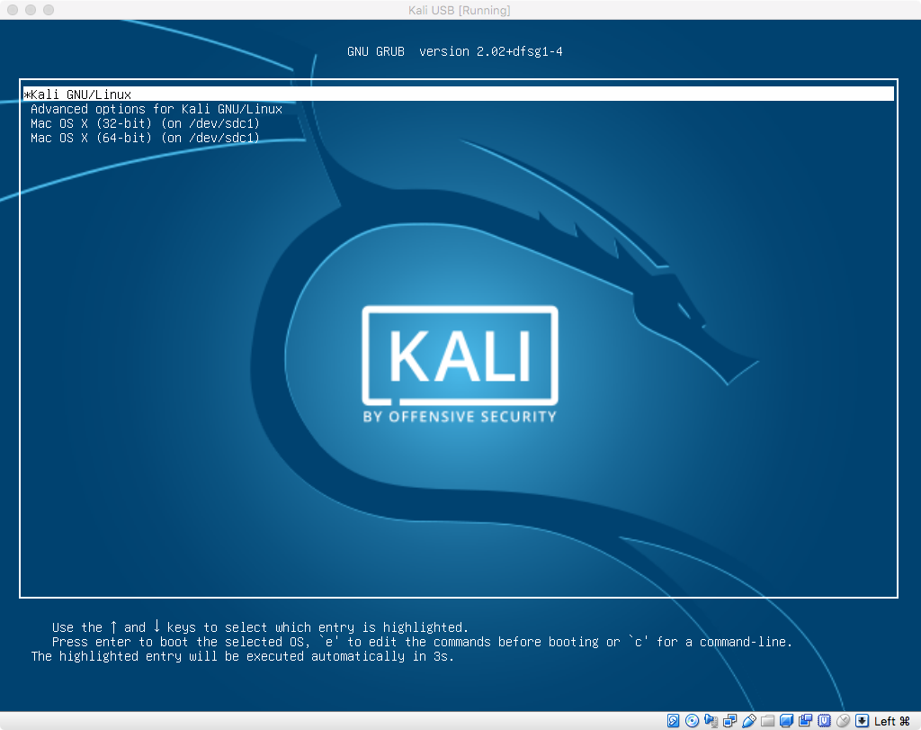Open the optical disk status icon
The image size is (921, 730).
[692, 721]
